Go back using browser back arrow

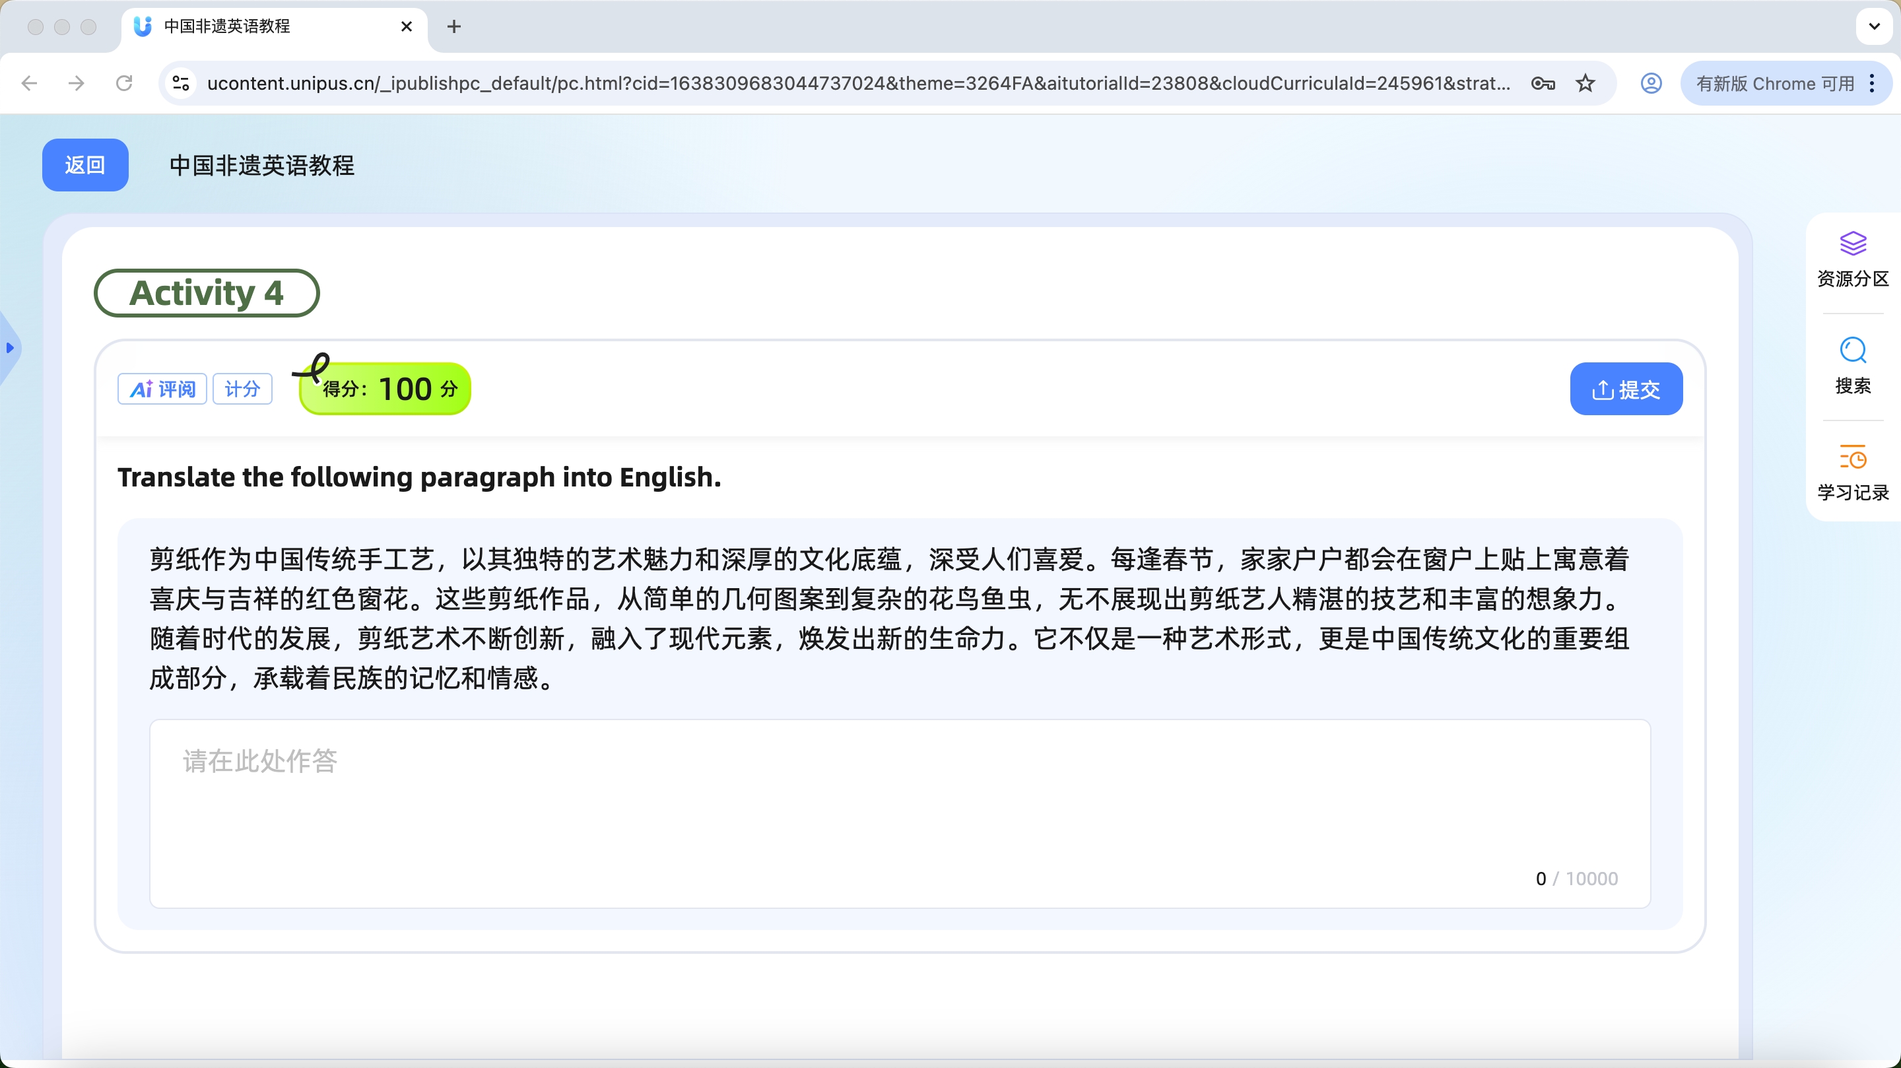tap(30, 83)
